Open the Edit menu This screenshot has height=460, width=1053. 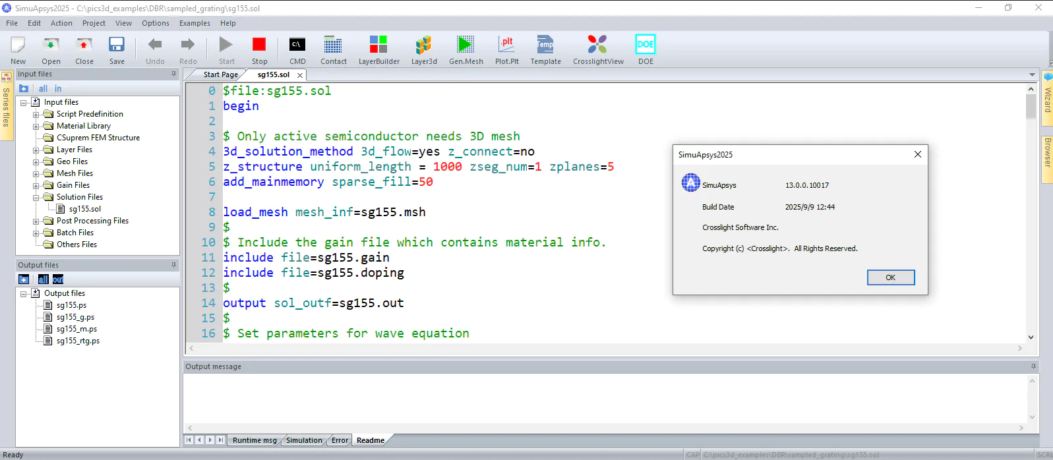coord(34,23)
